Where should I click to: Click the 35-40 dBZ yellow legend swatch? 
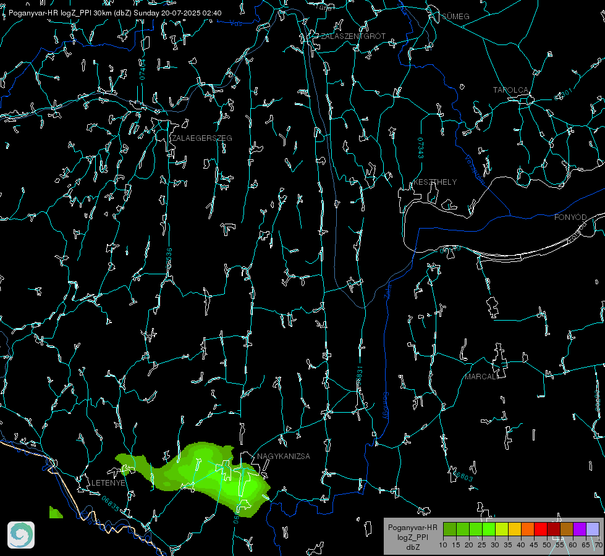pos(515,529)
